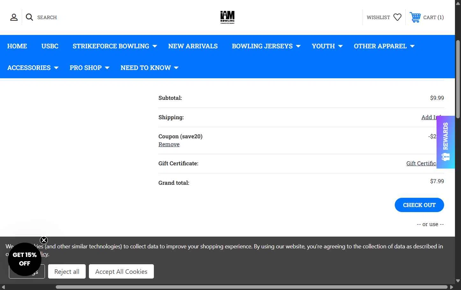Viewport: 461px width, 290px height.
Task: Open Bowling Jerseys menu
Action: coord(262,46)
